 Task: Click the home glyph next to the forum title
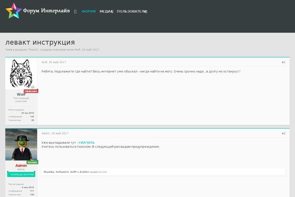pyautogui.click(x=75, y=11)
